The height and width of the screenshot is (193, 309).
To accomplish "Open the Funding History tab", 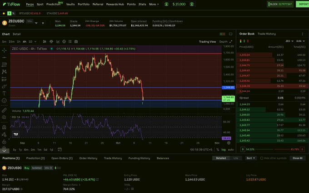I will [139, 158].
